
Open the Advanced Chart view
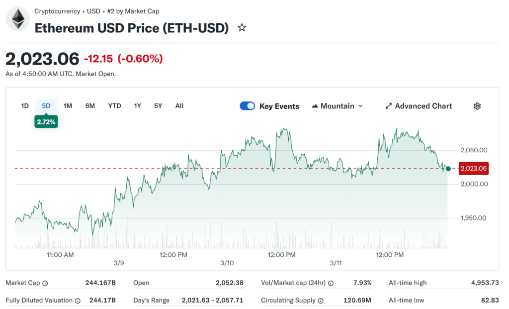[x=419, y=106]
